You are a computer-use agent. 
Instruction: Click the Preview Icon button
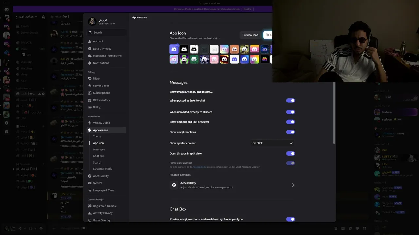[x=250, y=35]
